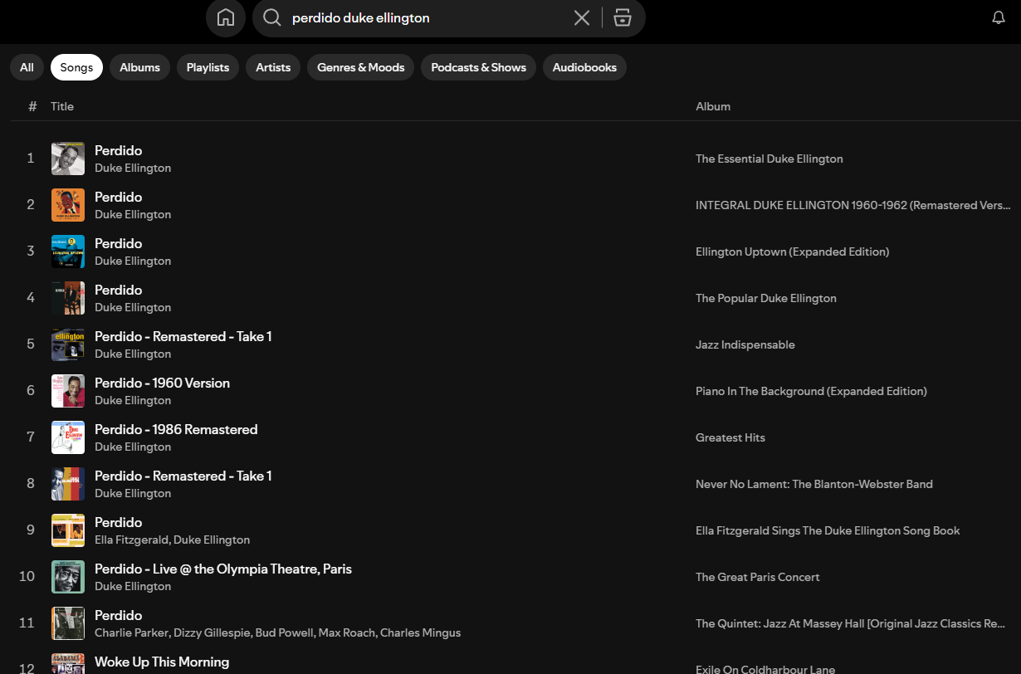The height and width of the screenshot is (674, 1021).
Task: Switch to the Playlists filter
Action: click(208, 67)
